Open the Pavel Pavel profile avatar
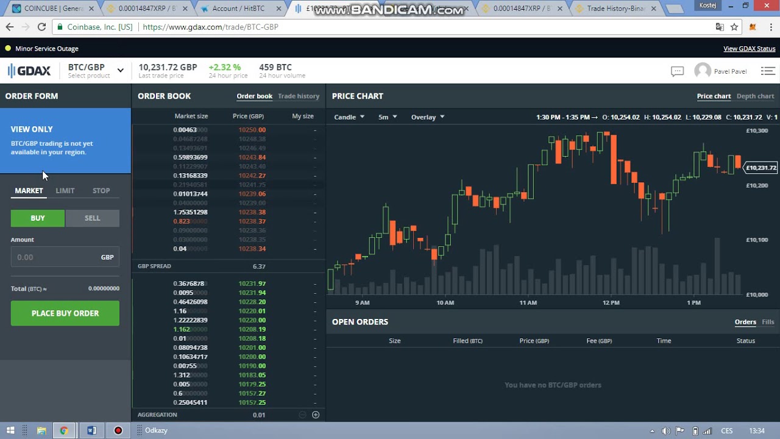Screen dimensions: 780x439 coord(703,71)
